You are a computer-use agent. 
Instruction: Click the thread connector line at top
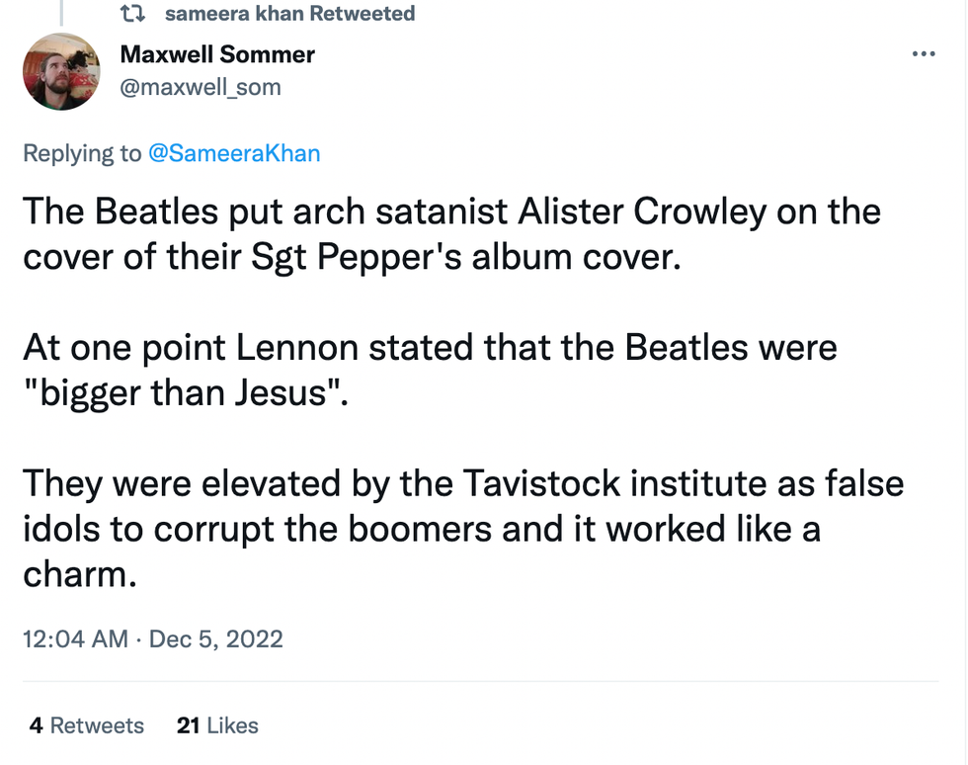[61, 12]
